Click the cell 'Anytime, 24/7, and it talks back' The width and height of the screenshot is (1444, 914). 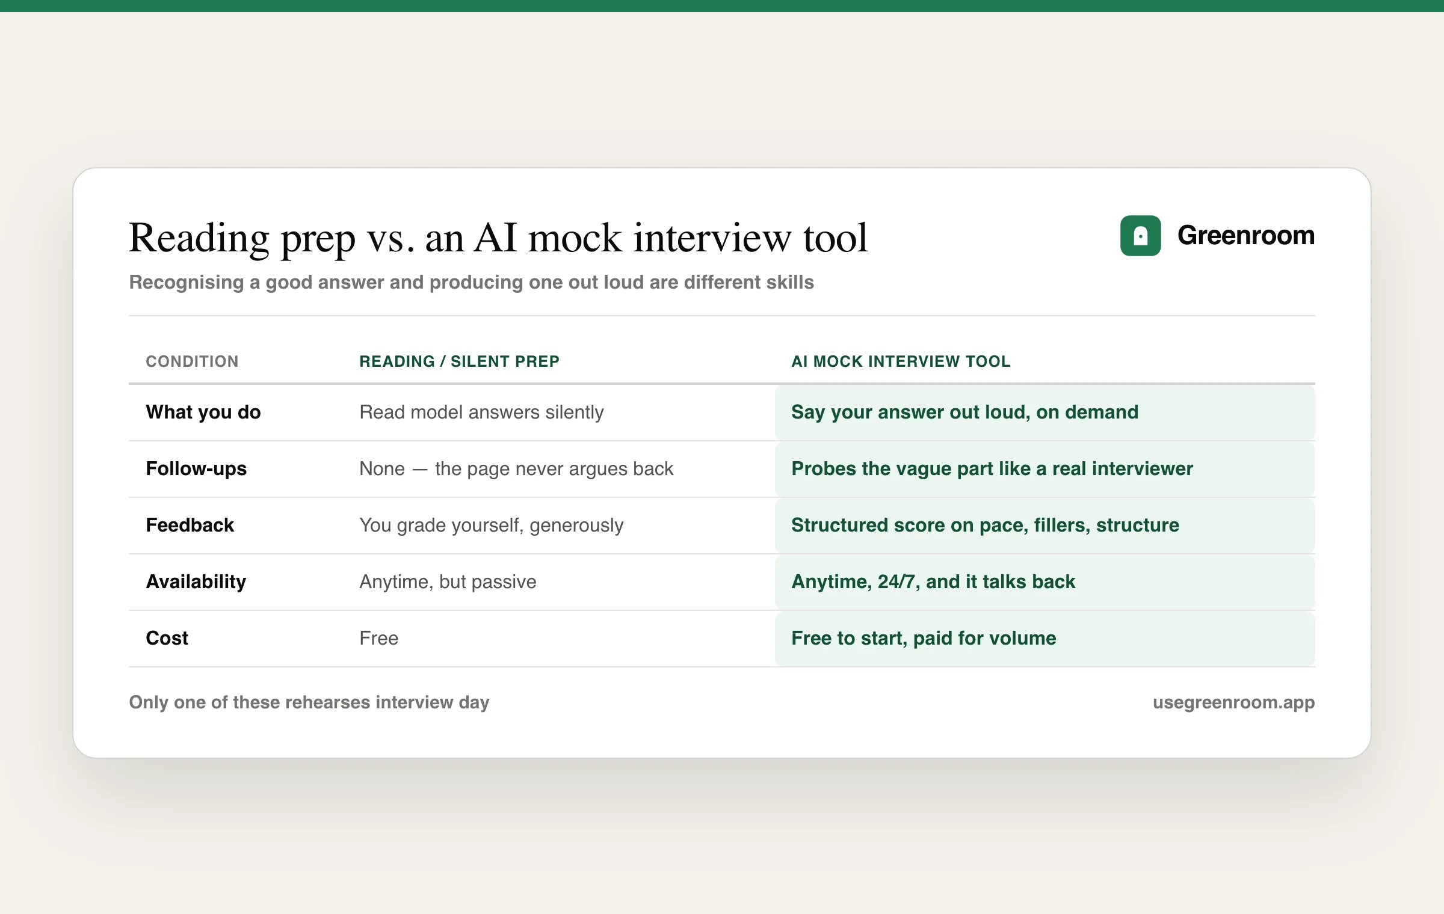(x=1044, y=582)
